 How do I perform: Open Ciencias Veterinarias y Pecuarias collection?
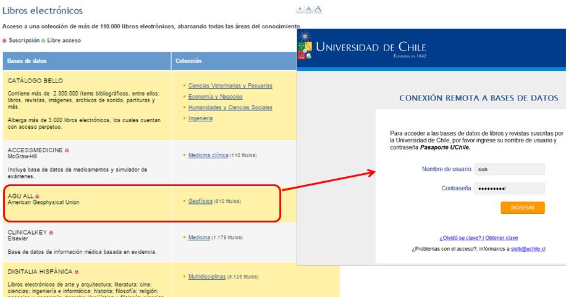[230, 86]
